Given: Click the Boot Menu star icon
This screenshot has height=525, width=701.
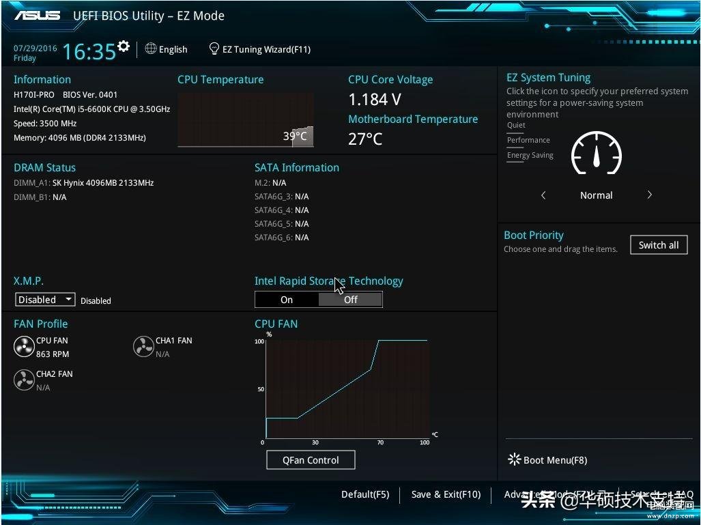Looking at the screenshot, I should point(514,459).
